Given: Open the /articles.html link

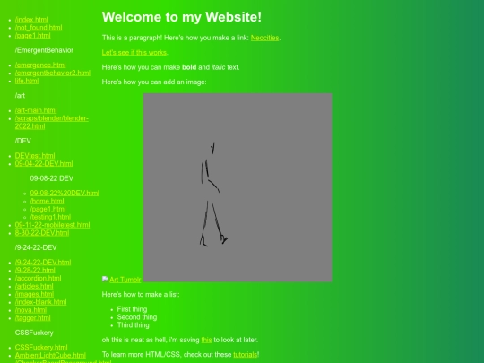Looking at the screenshot, I should click(x=34, y=287).
